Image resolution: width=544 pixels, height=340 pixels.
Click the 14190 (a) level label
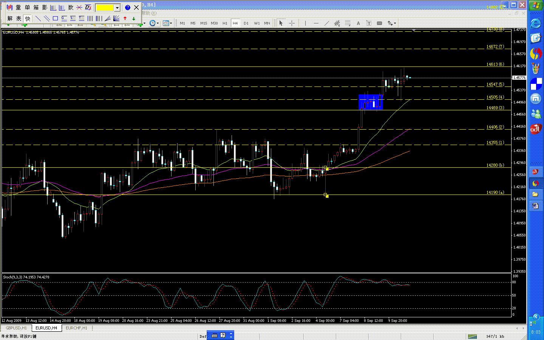pos(495,192)
